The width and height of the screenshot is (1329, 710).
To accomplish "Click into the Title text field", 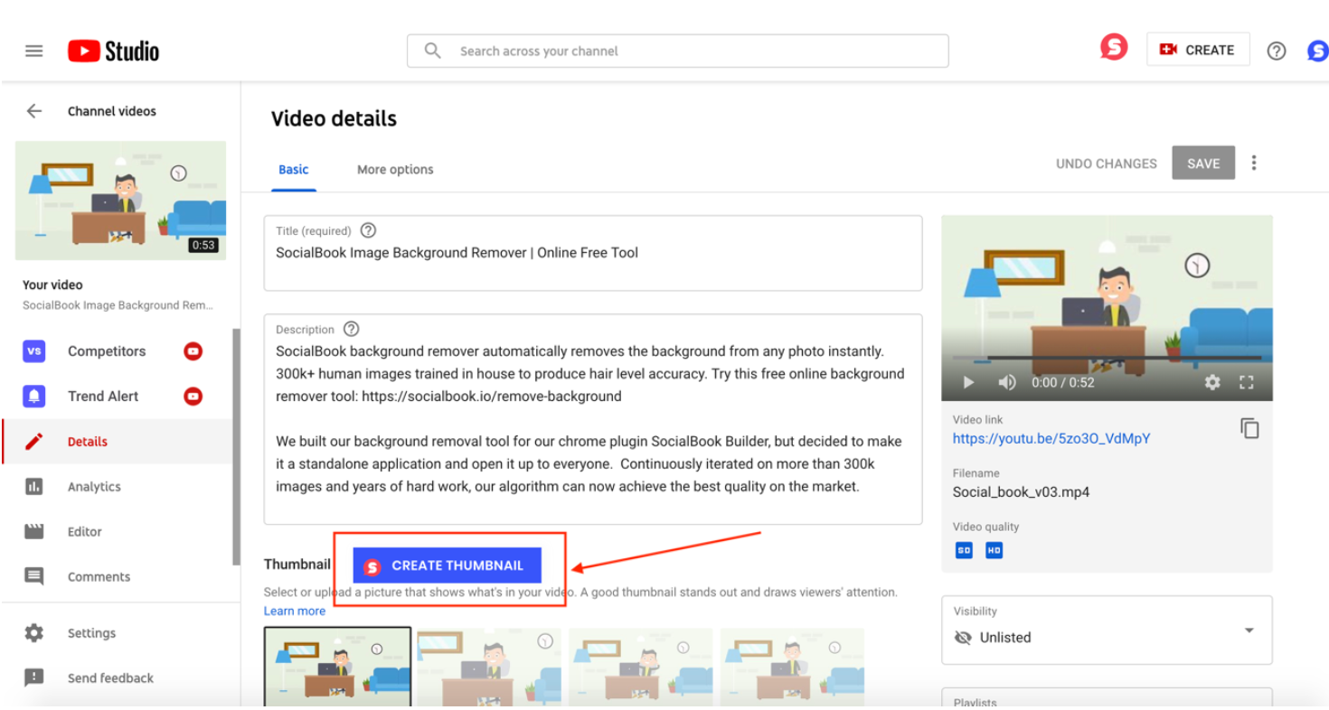I will [593, 253].
